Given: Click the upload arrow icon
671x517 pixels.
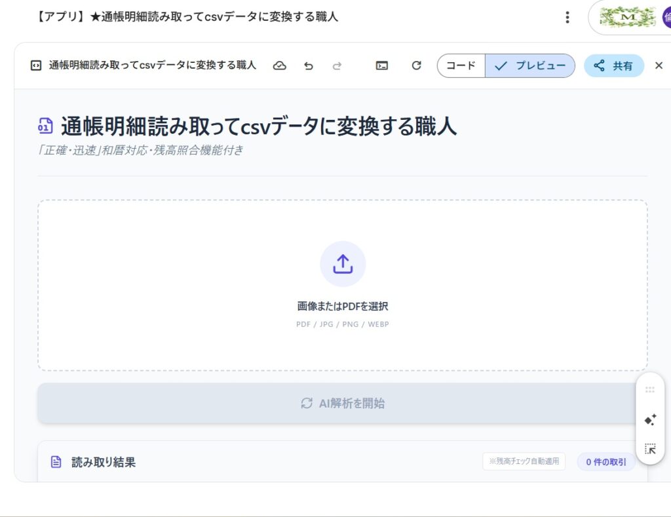Looking at the screenshot, I should coord(343,264).
